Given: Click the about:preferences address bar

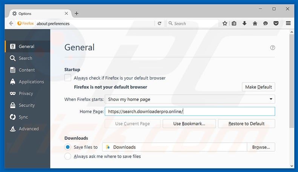Looking at the screenshot, I should (x=95, y=23).
